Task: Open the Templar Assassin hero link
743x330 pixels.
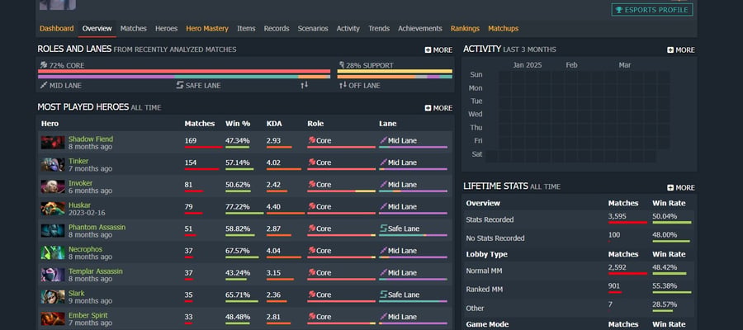Action: tap(96, 271)
